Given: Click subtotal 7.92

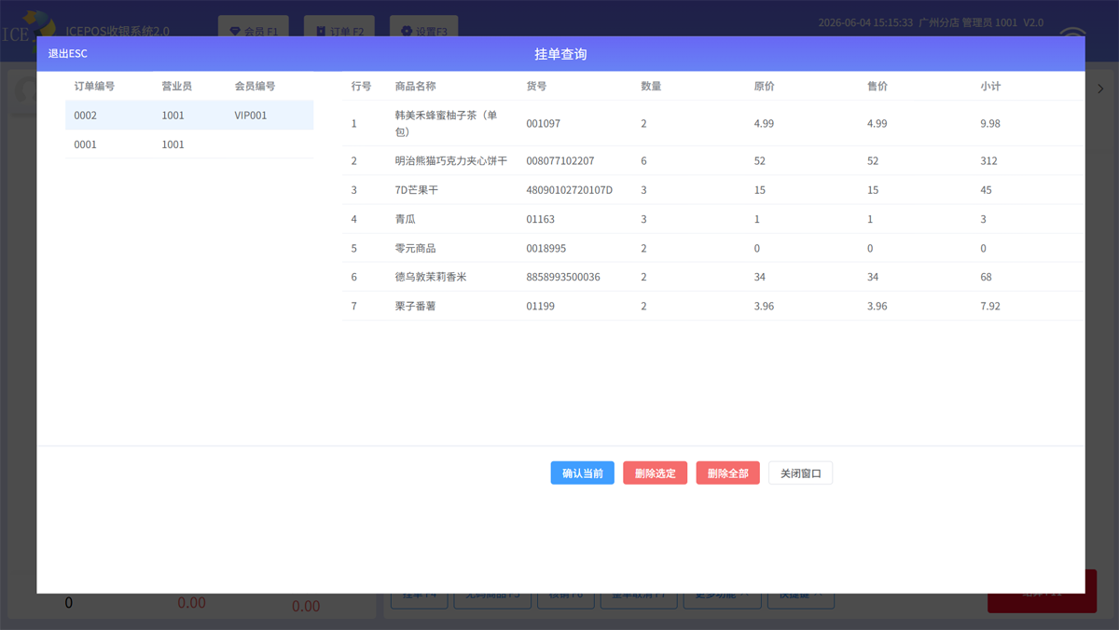Looking at the screenshot, I should tap(990, 306).
